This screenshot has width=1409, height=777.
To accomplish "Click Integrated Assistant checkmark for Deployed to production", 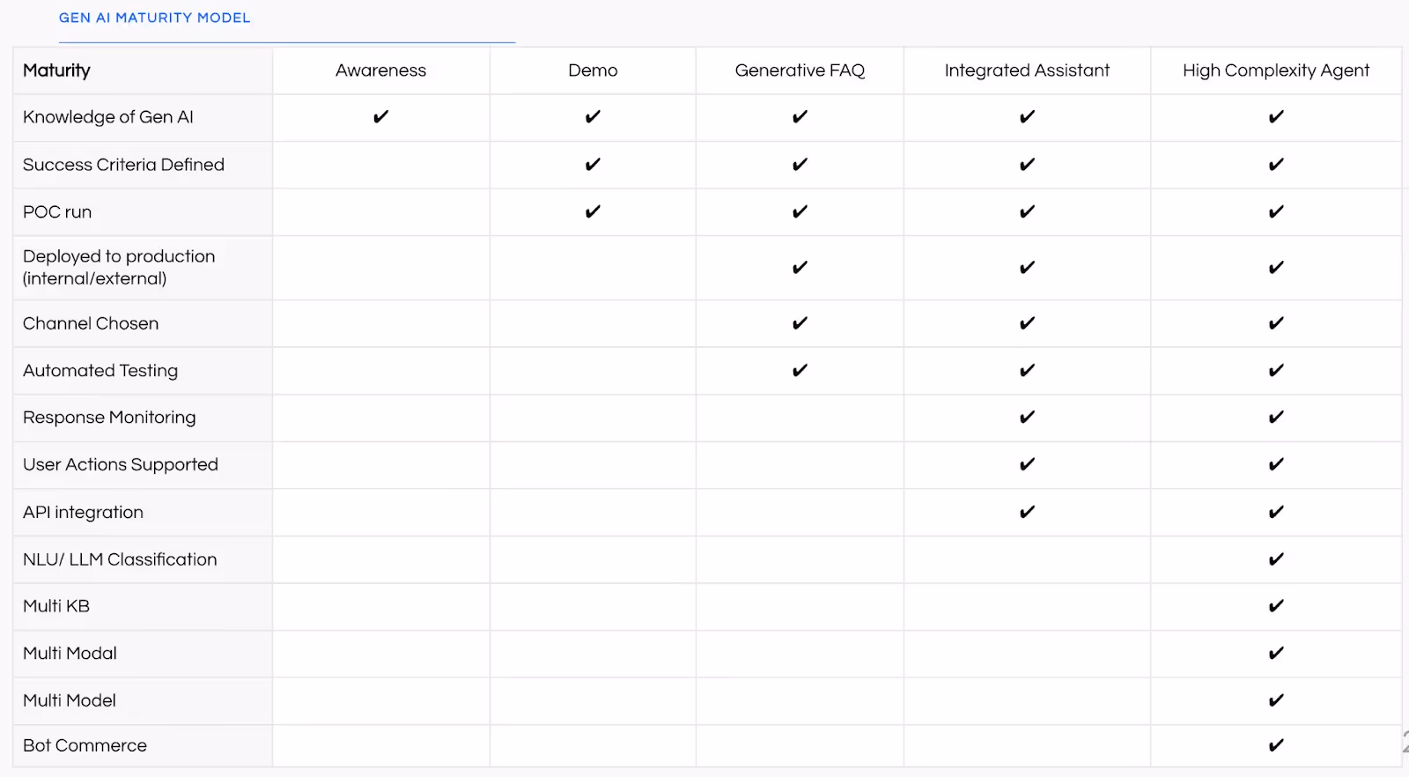I will [x=1027, y=267].
